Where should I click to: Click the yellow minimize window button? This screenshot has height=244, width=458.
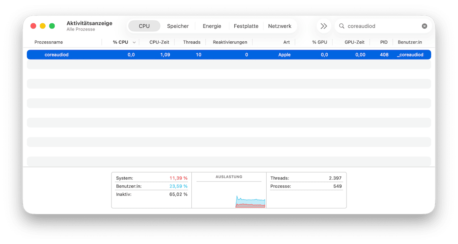click(x=43, y=26)
